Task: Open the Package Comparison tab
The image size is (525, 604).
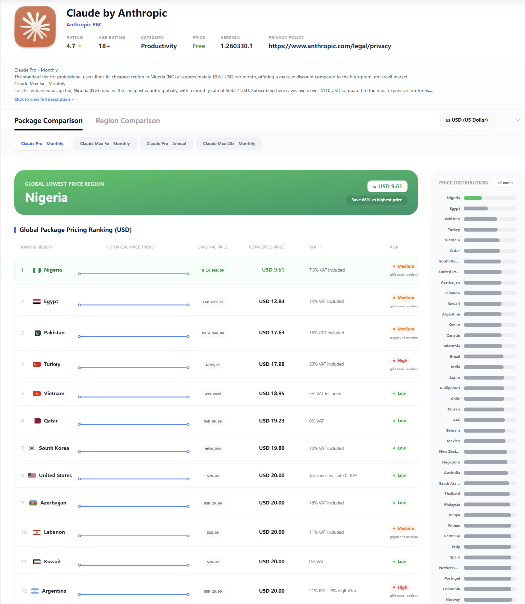Action: 48,121
